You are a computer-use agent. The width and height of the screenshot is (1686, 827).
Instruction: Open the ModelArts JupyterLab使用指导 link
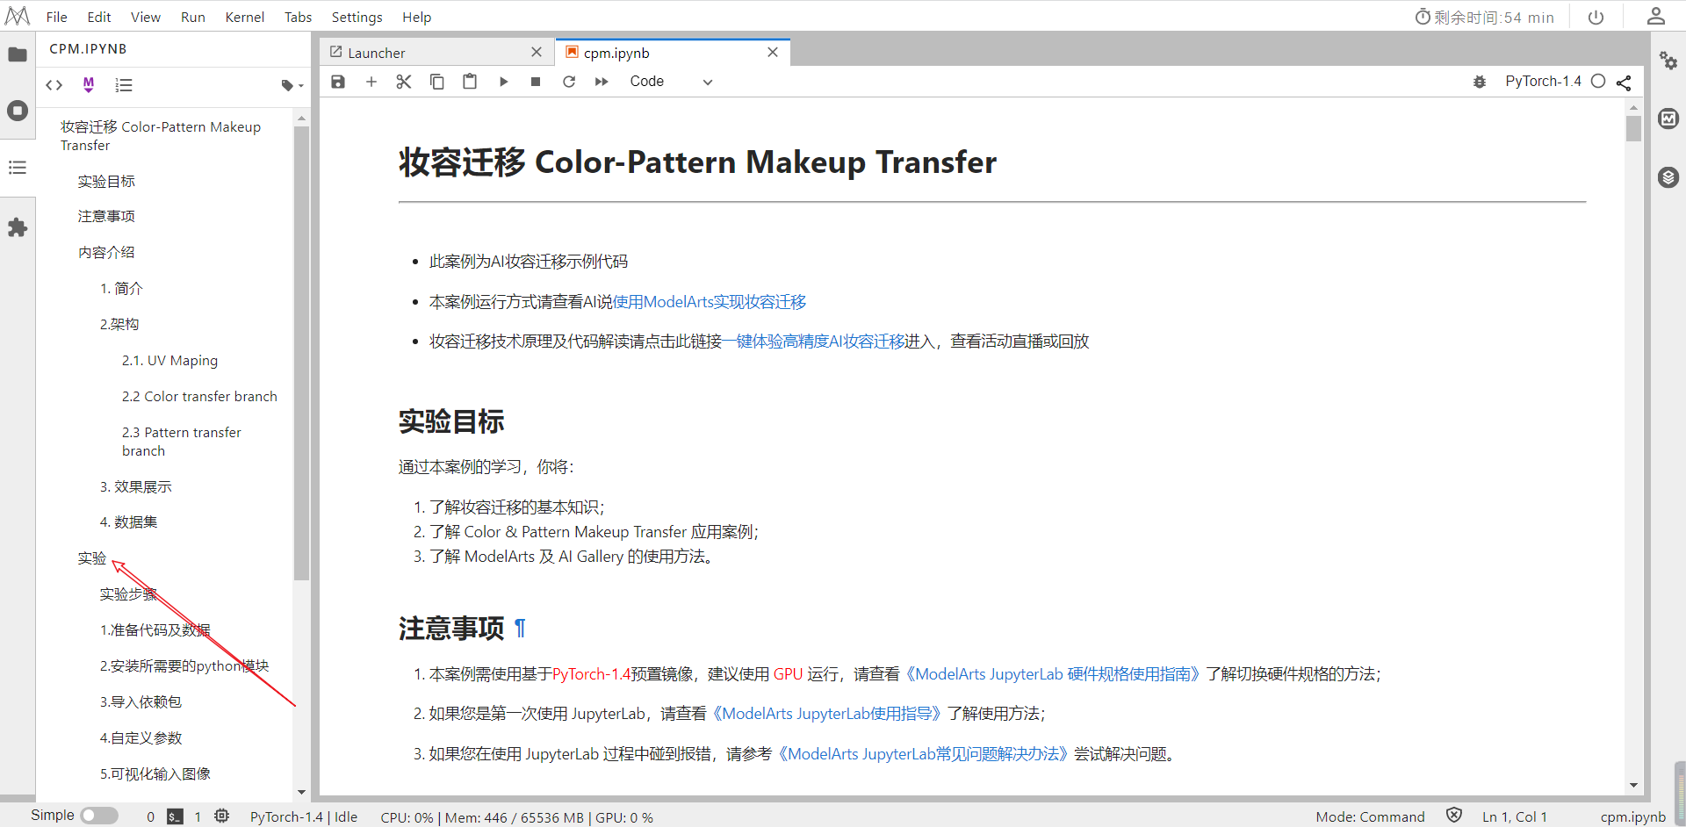(x=826, y=714)
